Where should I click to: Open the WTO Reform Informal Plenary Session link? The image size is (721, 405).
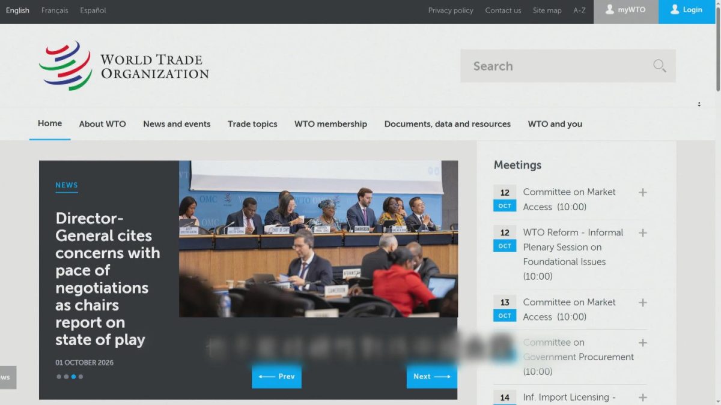pos(573,254)
